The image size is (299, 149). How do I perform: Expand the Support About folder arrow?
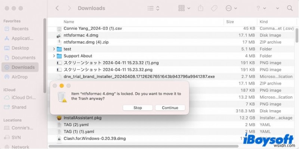[54, 56]
